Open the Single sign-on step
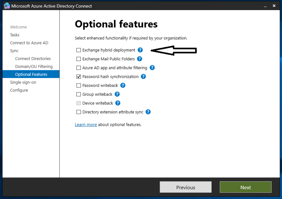282x199 pixels. 23,82
